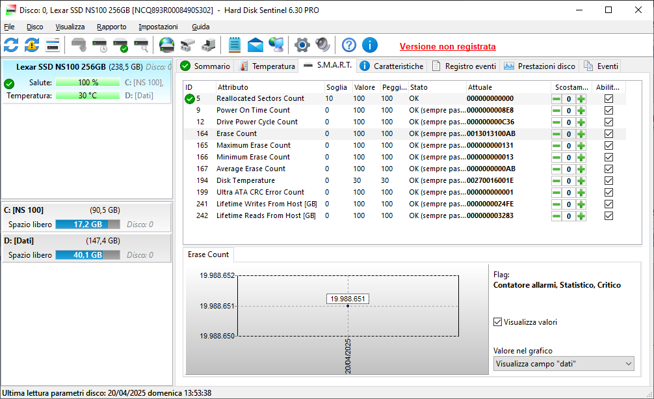This screenshot has width=654, height=399.
Task: Toggle Erase Count enabled checkbox
Action: (609, 134)
